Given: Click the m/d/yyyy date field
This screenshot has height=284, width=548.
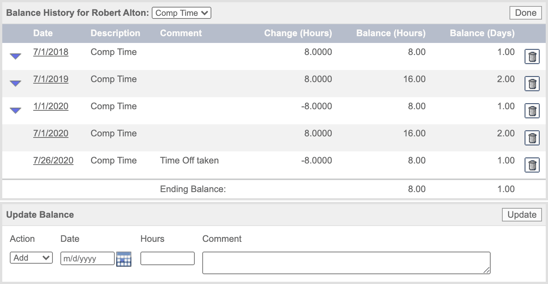Looking at the screenshot, I should pos(87,258).
